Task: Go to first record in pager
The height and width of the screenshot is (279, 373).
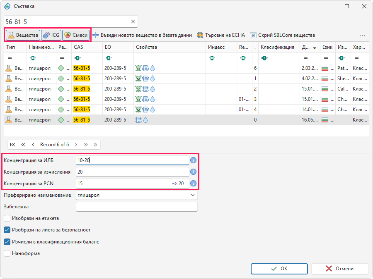Action: tap(12, 145)
